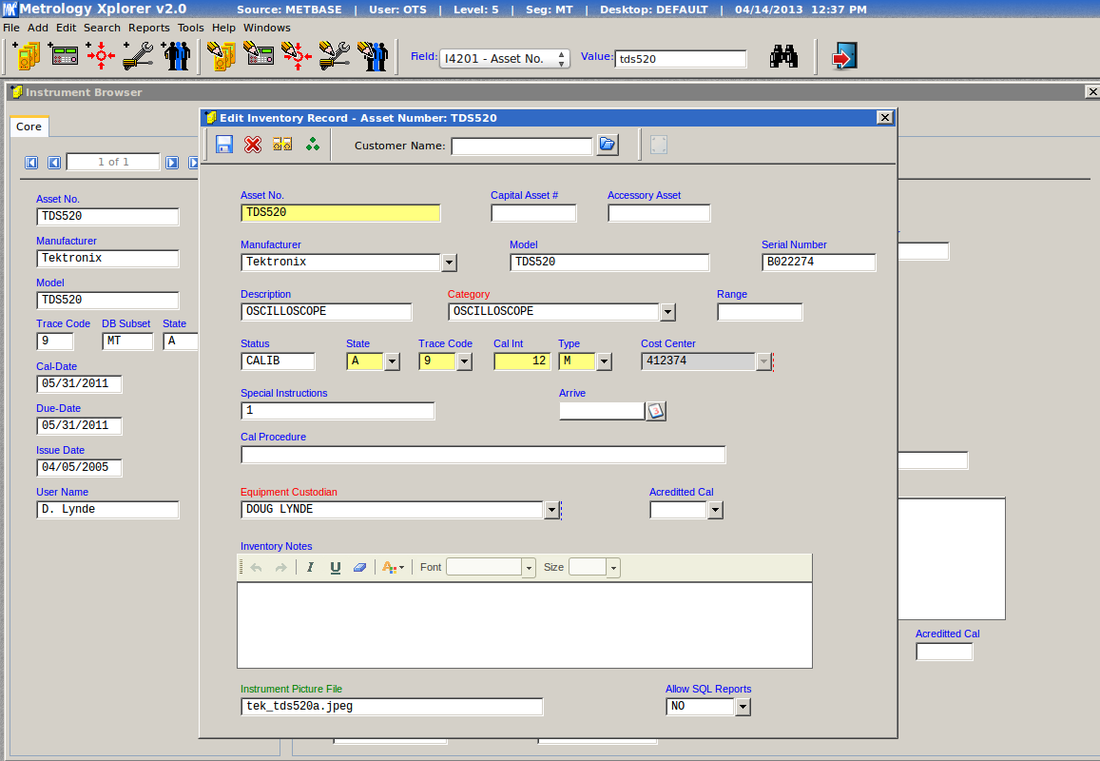Open the Category dropdown showing OSCILLOSCOPE

667,312
